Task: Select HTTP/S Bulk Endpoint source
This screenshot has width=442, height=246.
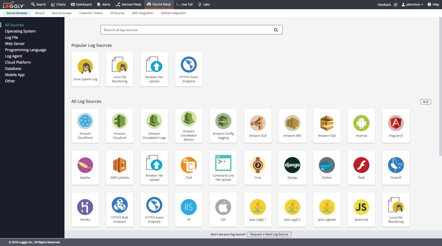Action: (x=120, y=210)
